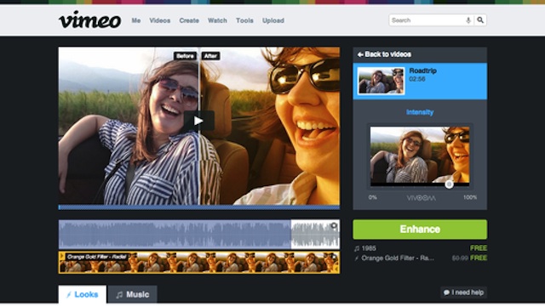This screenshot has width=545, height=306.
Task: Switch to the Music tab
Action: tap(133, 295)
